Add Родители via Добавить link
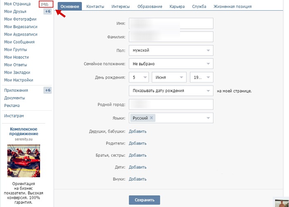 point(137,143)
